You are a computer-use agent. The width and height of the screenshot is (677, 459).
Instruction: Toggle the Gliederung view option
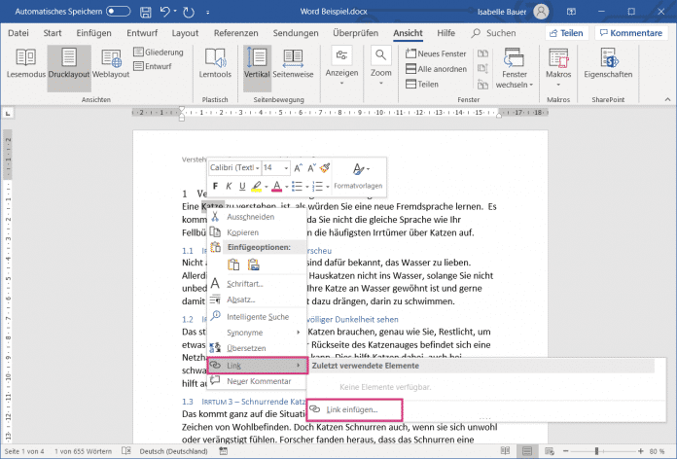click(x=157, y=52)
